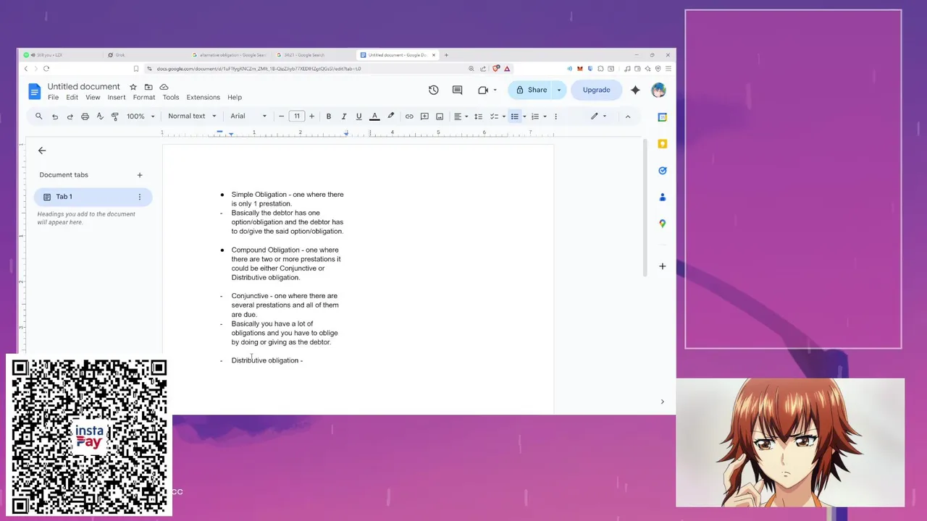This screenshot has height=521, width=927.
Task: Print the document
Action: click(x=85, y=117)
